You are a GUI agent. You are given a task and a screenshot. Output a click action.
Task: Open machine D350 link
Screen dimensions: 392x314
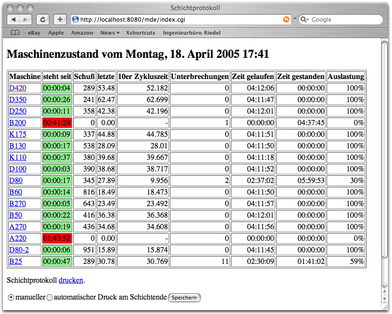click(x=18, y=100)
